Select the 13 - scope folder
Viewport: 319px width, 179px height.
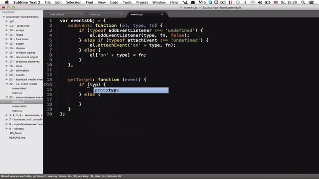click(x=16, y=44)
